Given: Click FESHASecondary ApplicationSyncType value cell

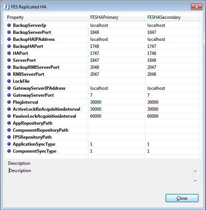Looking at the screenshot, I should click(172, 144).
